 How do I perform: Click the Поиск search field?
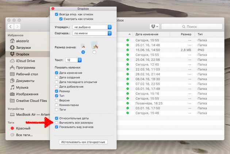coord(192,27)
